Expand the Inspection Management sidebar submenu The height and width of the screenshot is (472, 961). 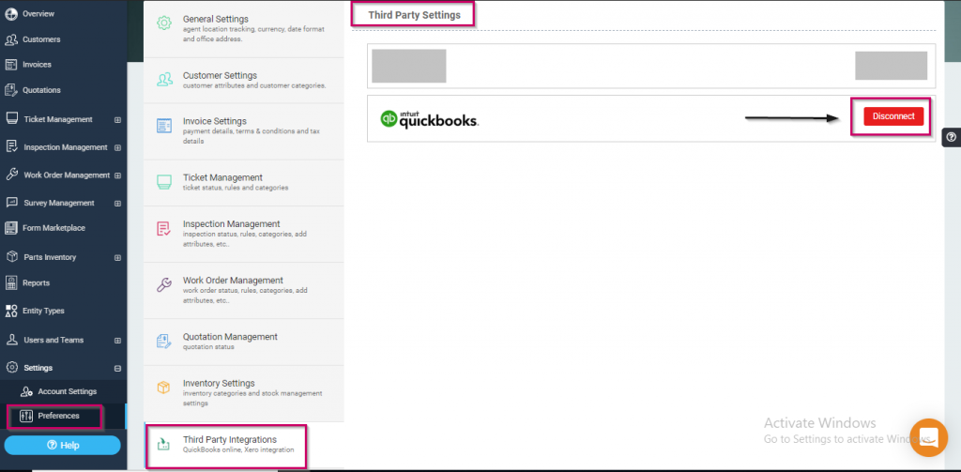tap(117, 147)
